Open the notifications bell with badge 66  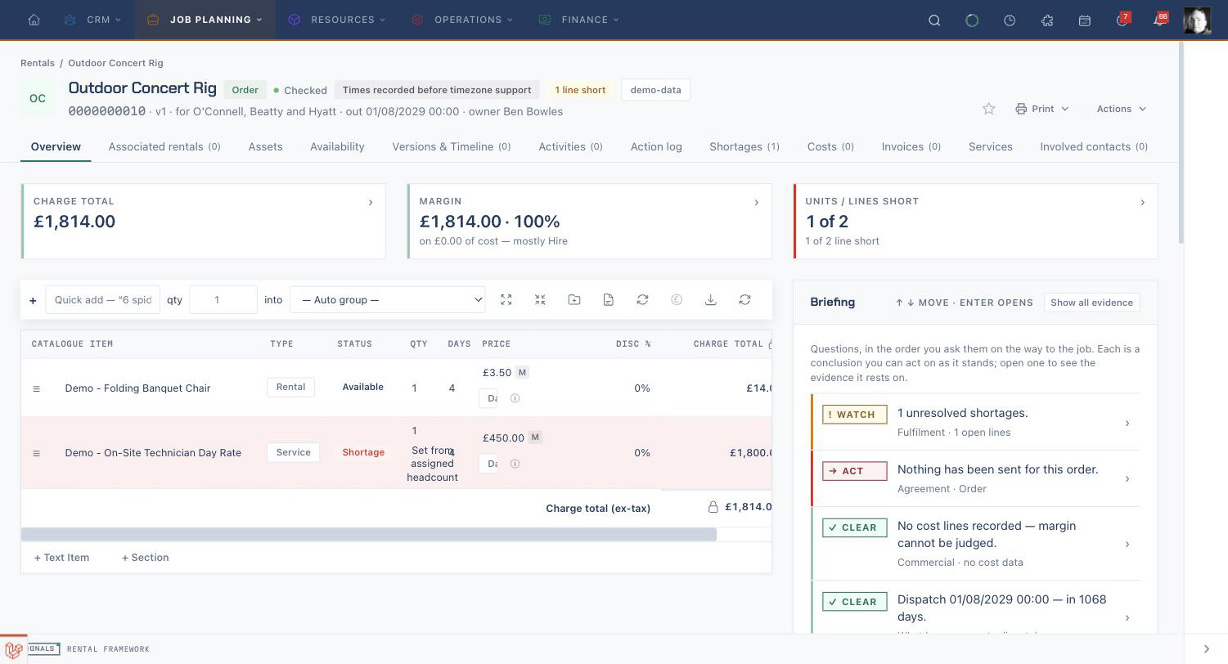pos(1160,20)
